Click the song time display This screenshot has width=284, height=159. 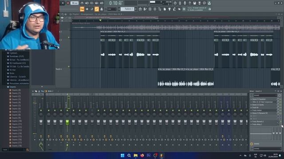115,3
